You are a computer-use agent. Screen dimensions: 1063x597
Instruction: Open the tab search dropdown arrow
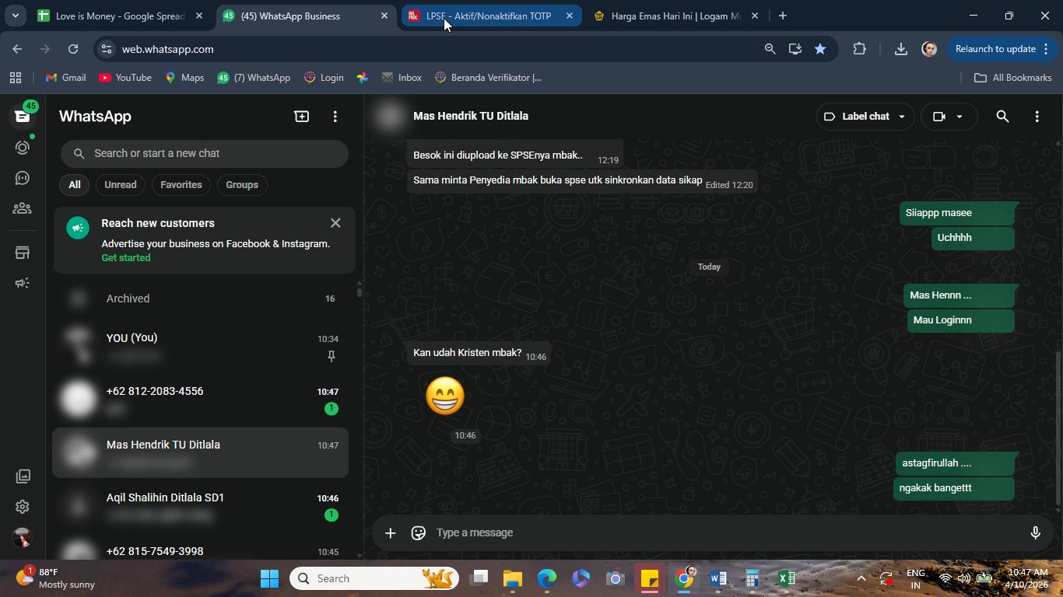pyautogui.click(x=15, y=16)
